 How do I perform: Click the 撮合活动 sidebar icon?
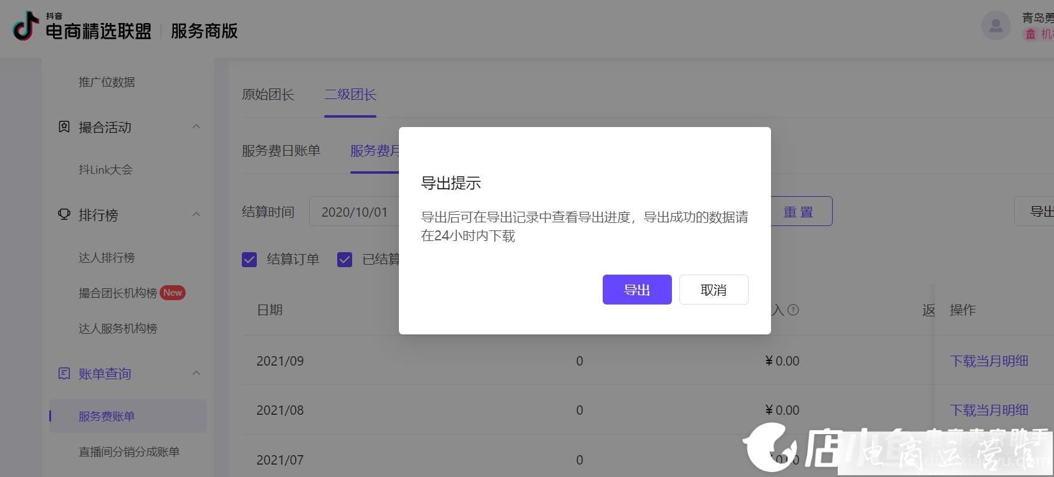[64, 127]
